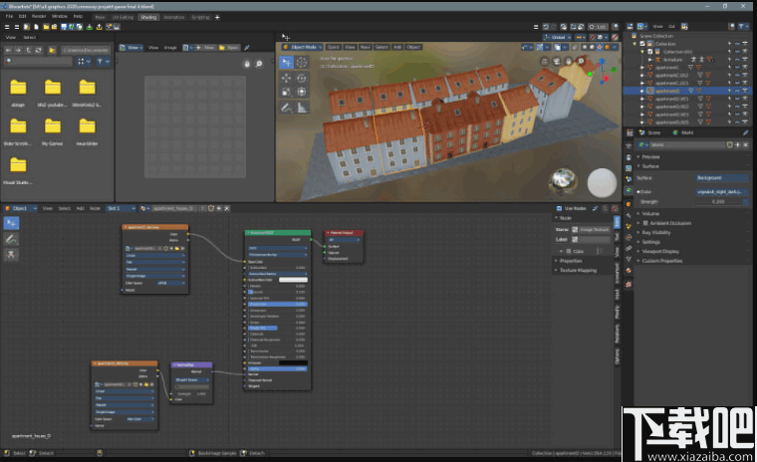The image size is (757, 462).
Task: Toggle the Use Nodes checkbox
Action: click(559, 208)
